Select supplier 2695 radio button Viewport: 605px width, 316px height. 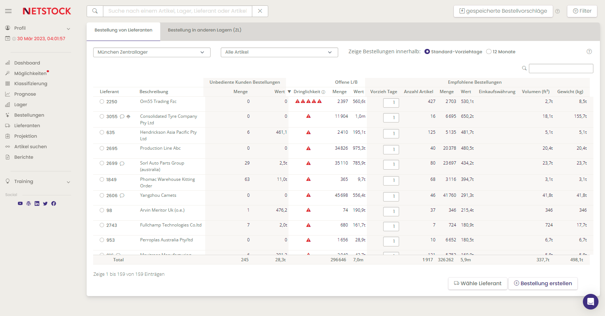pos(102,149)
